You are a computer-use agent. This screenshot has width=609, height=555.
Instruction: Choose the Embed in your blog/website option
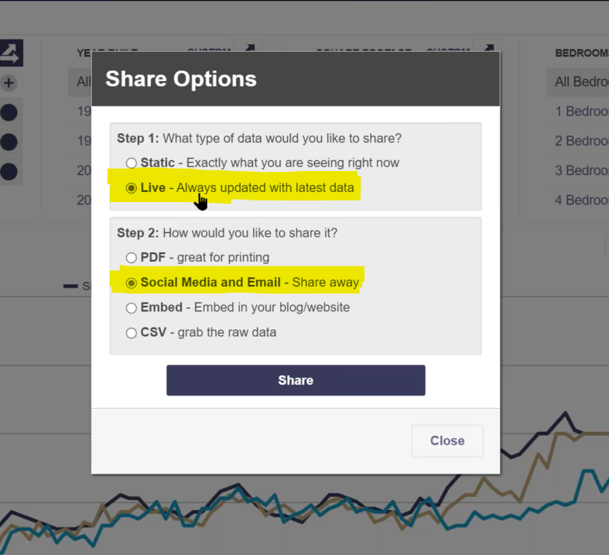coord(132,308)
